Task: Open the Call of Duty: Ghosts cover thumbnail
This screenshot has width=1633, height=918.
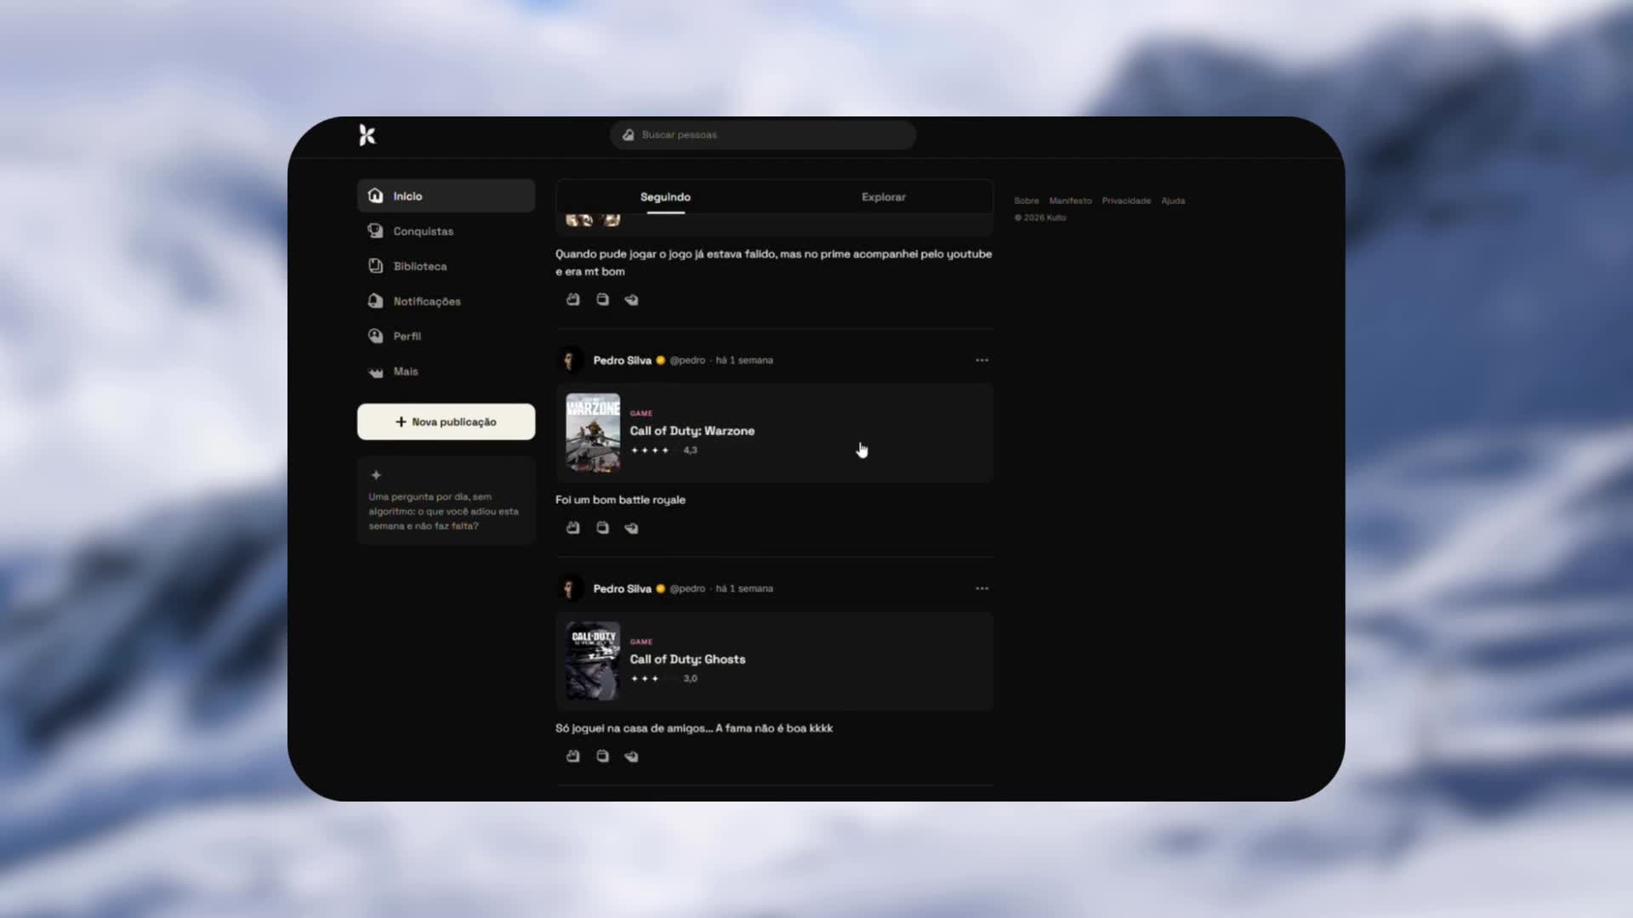Action: point(593,660)
